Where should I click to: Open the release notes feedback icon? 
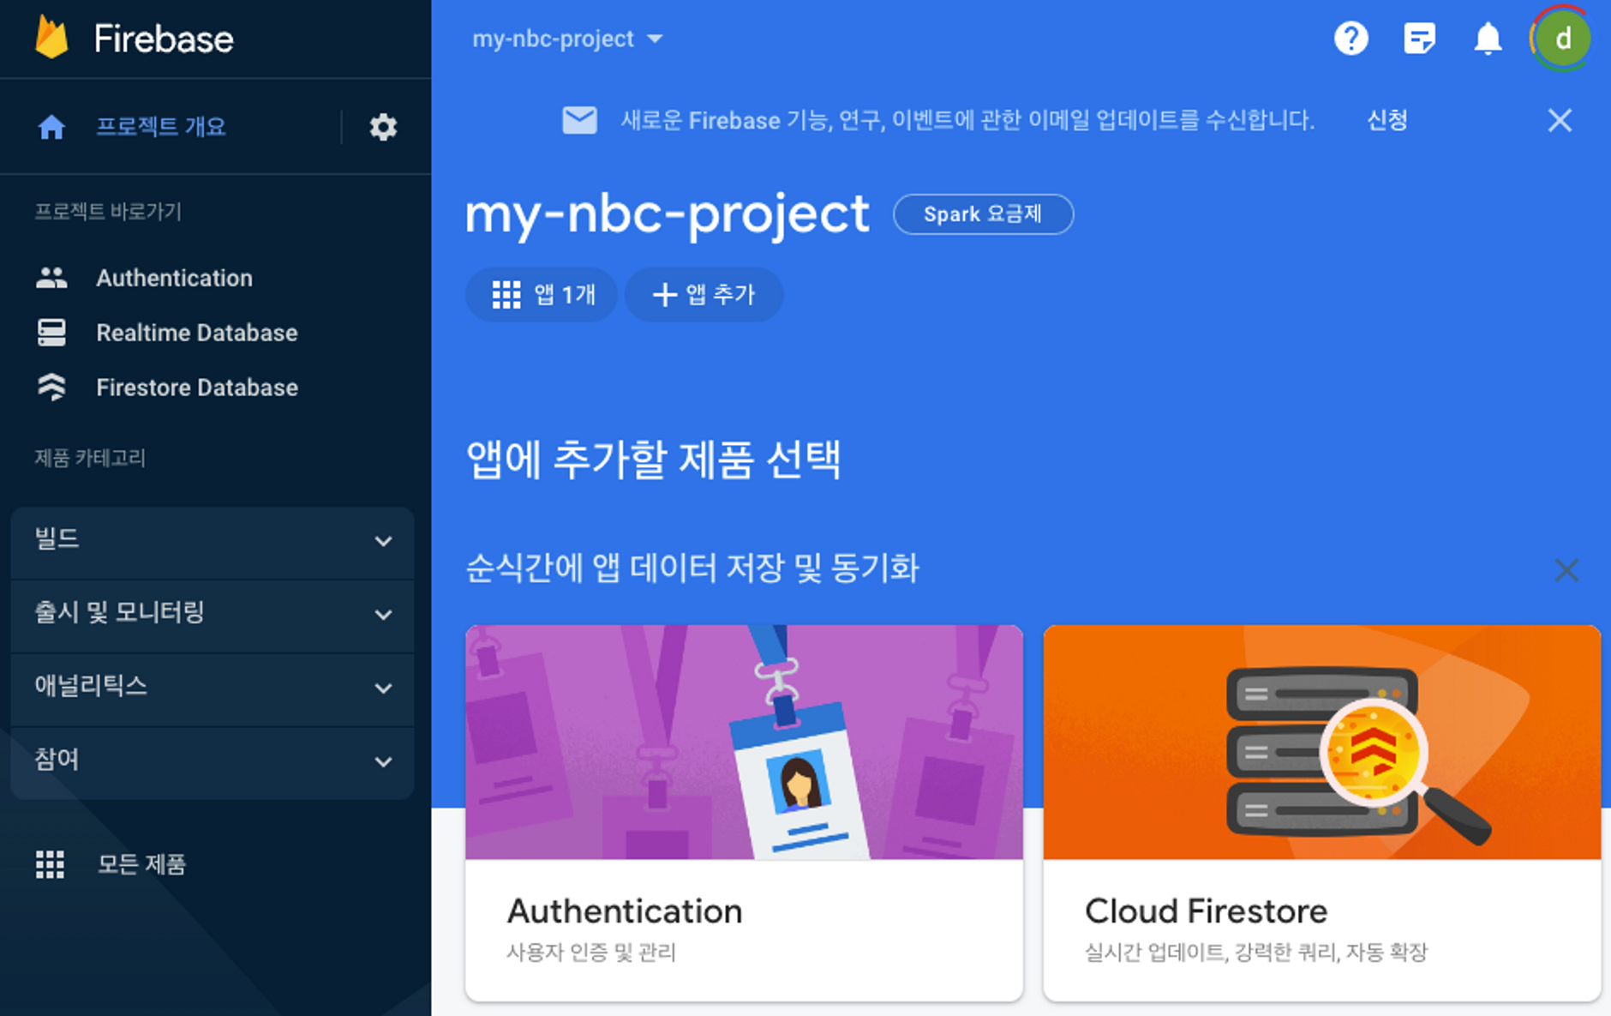1419,39
